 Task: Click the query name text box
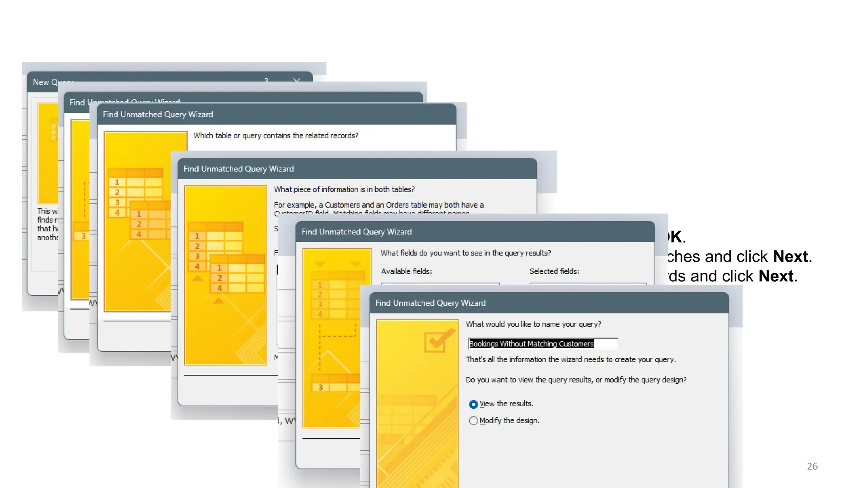pyautogui.click(x=542, y=344)
